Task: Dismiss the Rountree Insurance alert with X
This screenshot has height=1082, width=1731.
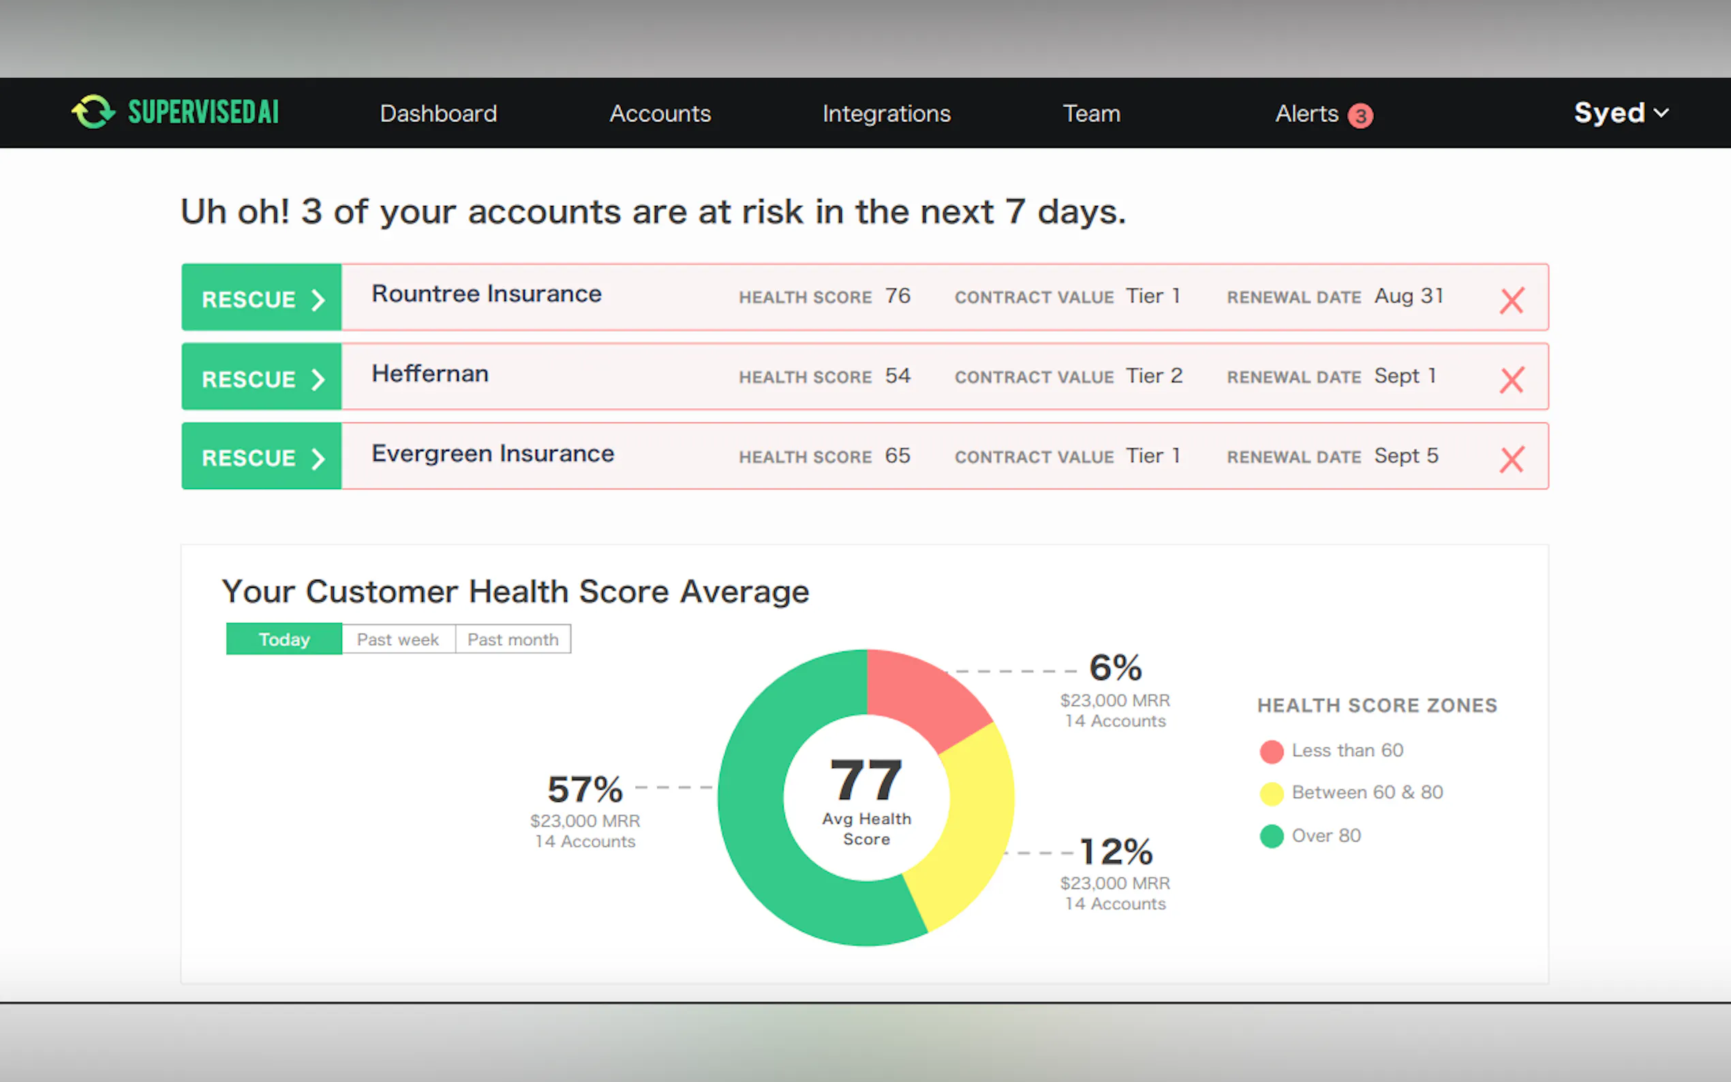Action: click(x=1512, y=300)
